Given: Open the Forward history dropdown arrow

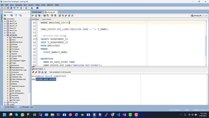Looking at the screenshot, I should pyautogui.click(x=29, y=8).
